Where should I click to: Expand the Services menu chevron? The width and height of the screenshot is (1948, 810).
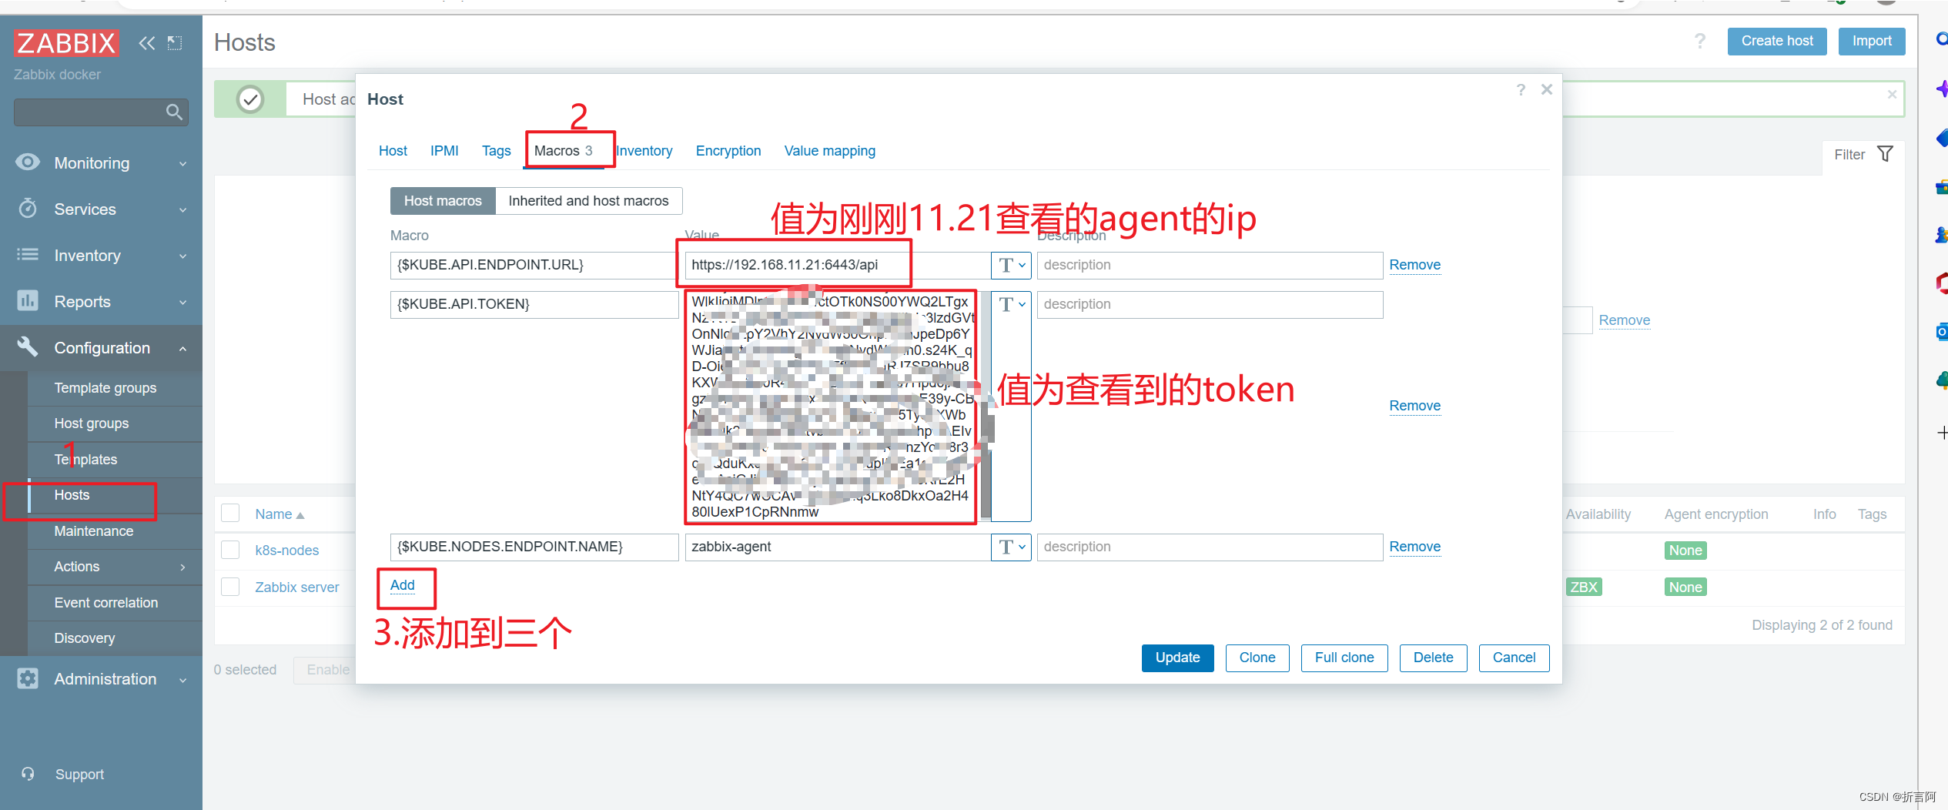point(182,209)
